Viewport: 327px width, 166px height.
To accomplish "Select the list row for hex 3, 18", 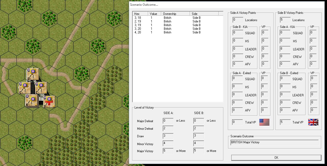I will (178, 18).
